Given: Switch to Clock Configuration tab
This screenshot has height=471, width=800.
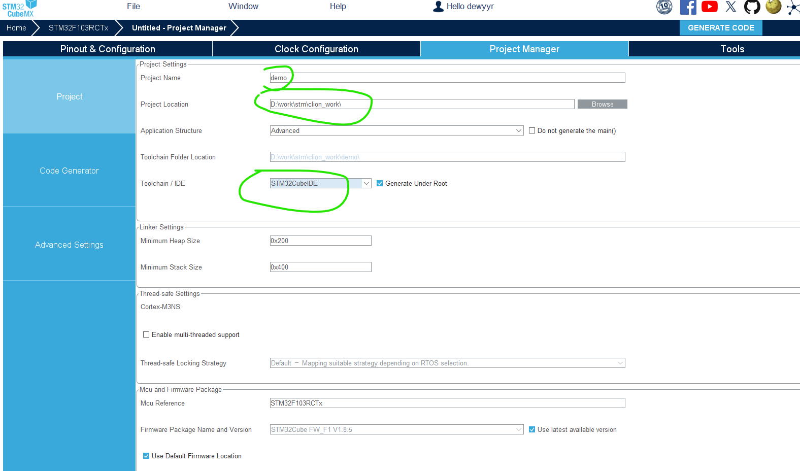Looking at the screenshot, I should (316, 49).
